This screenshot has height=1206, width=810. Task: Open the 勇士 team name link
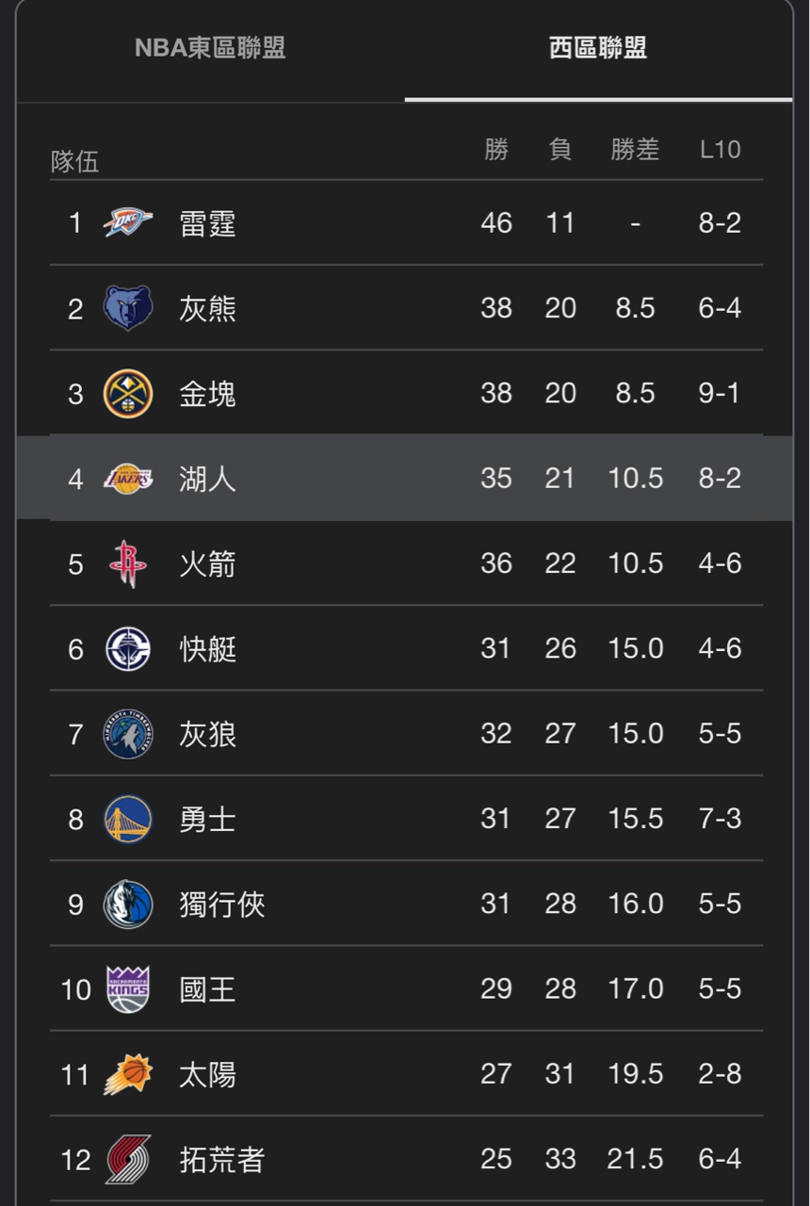tap(207, 819)
